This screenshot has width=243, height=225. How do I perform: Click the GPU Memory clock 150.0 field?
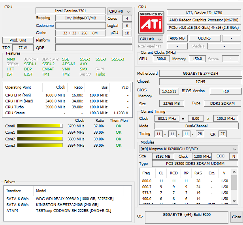click(x=197, y=59)
